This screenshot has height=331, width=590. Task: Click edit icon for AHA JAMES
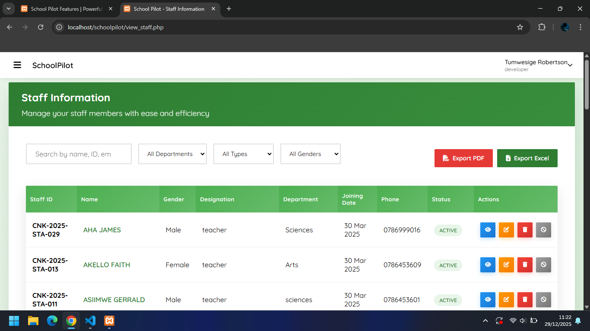click(506, 230)
